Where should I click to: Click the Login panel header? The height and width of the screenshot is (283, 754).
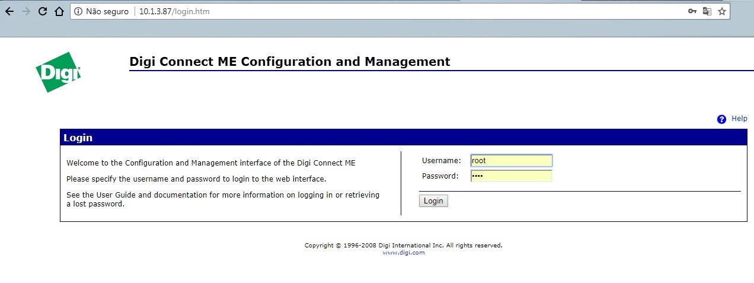pyautogui.click(x=404, y=138)
